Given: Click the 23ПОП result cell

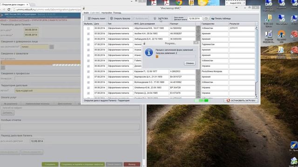Looking at the screenshot, I should (x=242, y=28).
